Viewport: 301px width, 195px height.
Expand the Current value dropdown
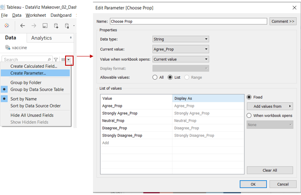[x=181, y=49]
